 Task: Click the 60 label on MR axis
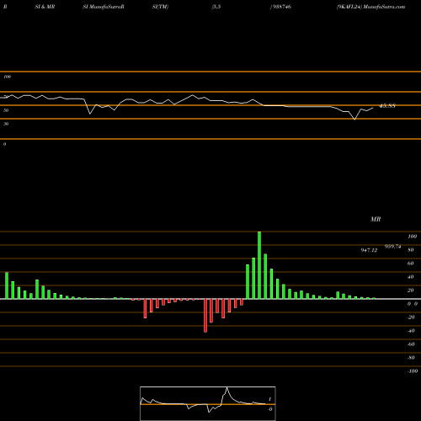click(411, 264)
